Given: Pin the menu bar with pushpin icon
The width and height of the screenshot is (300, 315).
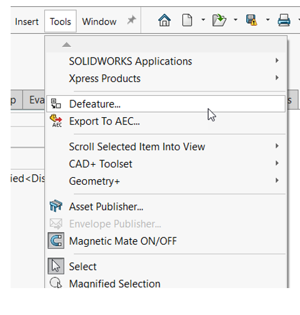Looking at the screenshot, I should click(x=131, y=20).
